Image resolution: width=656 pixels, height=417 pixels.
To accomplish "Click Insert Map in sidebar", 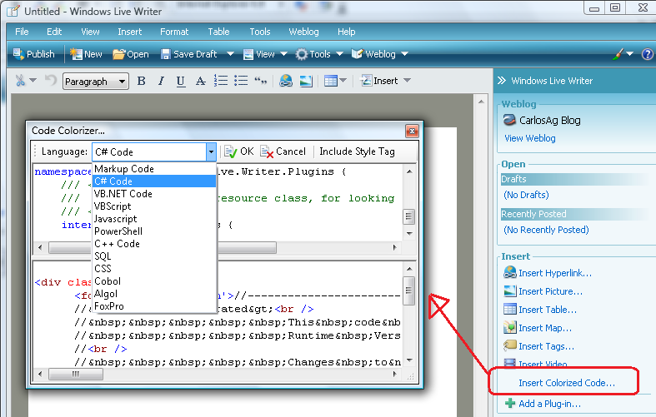I will [x=538, y=328].
